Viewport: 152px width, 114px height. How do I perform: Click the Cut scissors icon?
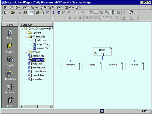(53, 13)
